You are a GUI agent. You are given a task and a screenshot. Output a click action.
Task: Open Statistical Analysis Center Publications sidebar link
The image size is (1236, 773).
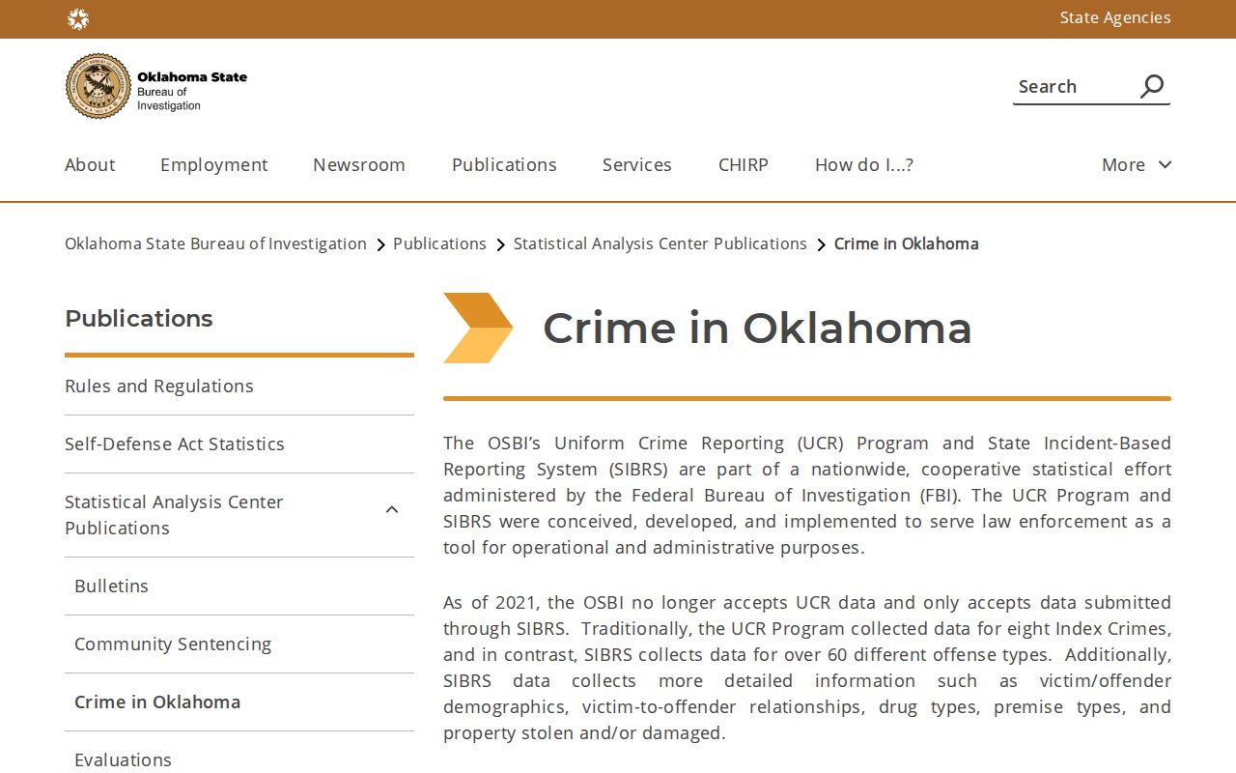coord(174,515)
